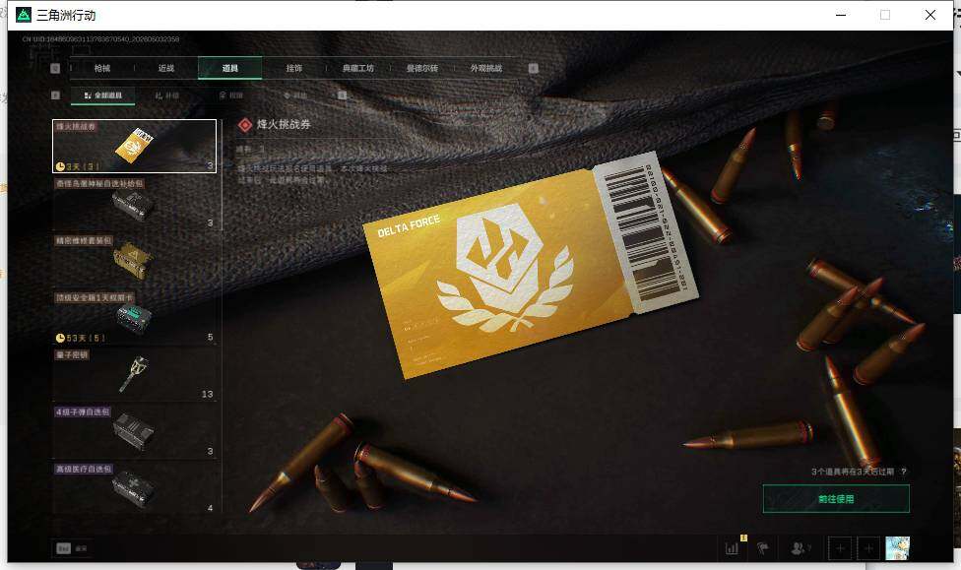Click the clock icon beside 53天 (5)
This screenshot has height=570, width=961.
click(60, 338)
